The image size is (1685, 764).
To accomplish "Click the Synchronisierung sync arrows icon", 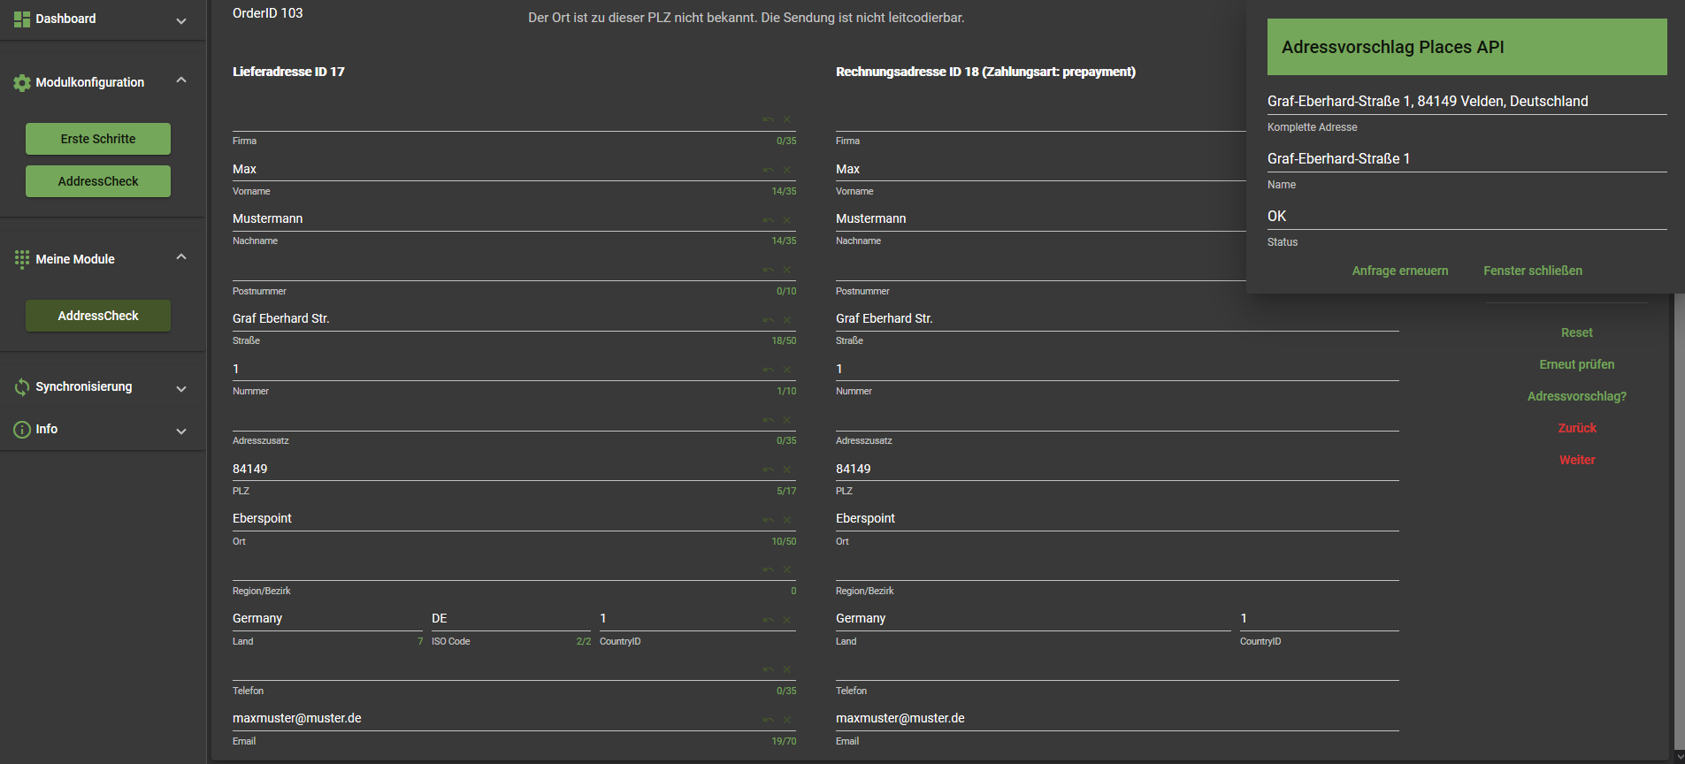I will coord(22,387).
